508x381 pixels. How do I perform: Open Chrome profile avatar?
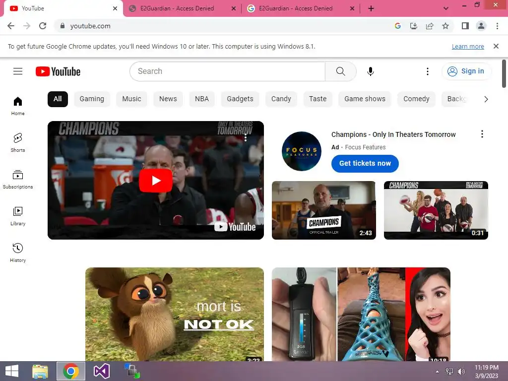481,26
